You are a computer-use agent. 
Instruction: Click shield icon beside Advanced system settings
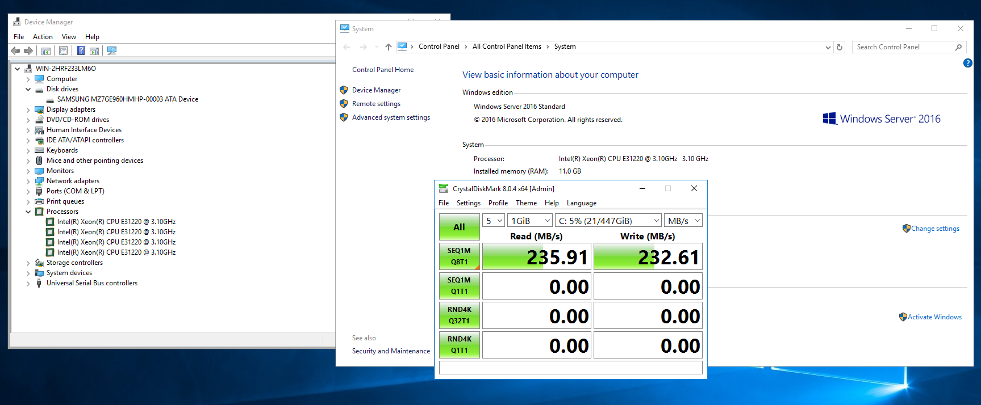click(344, 117)
